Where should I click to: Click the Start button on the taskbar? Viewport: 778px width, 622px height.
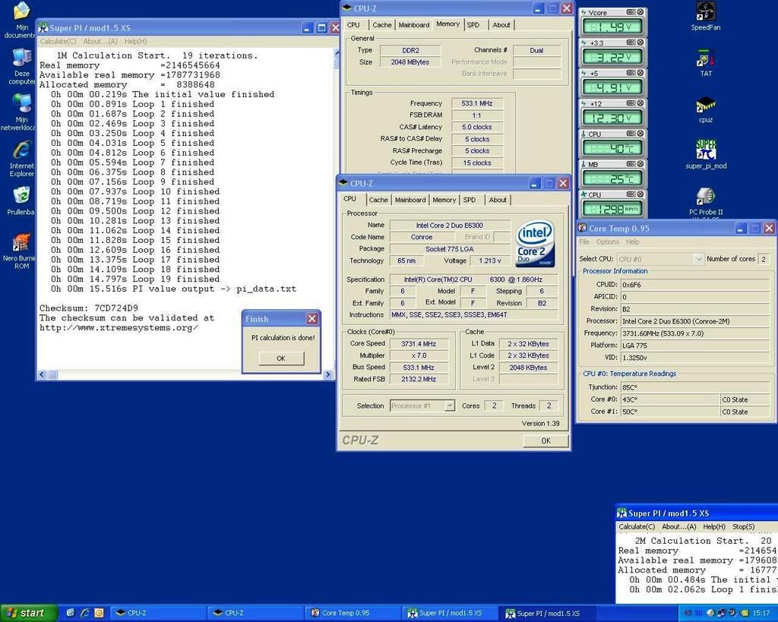click(27, 613)
